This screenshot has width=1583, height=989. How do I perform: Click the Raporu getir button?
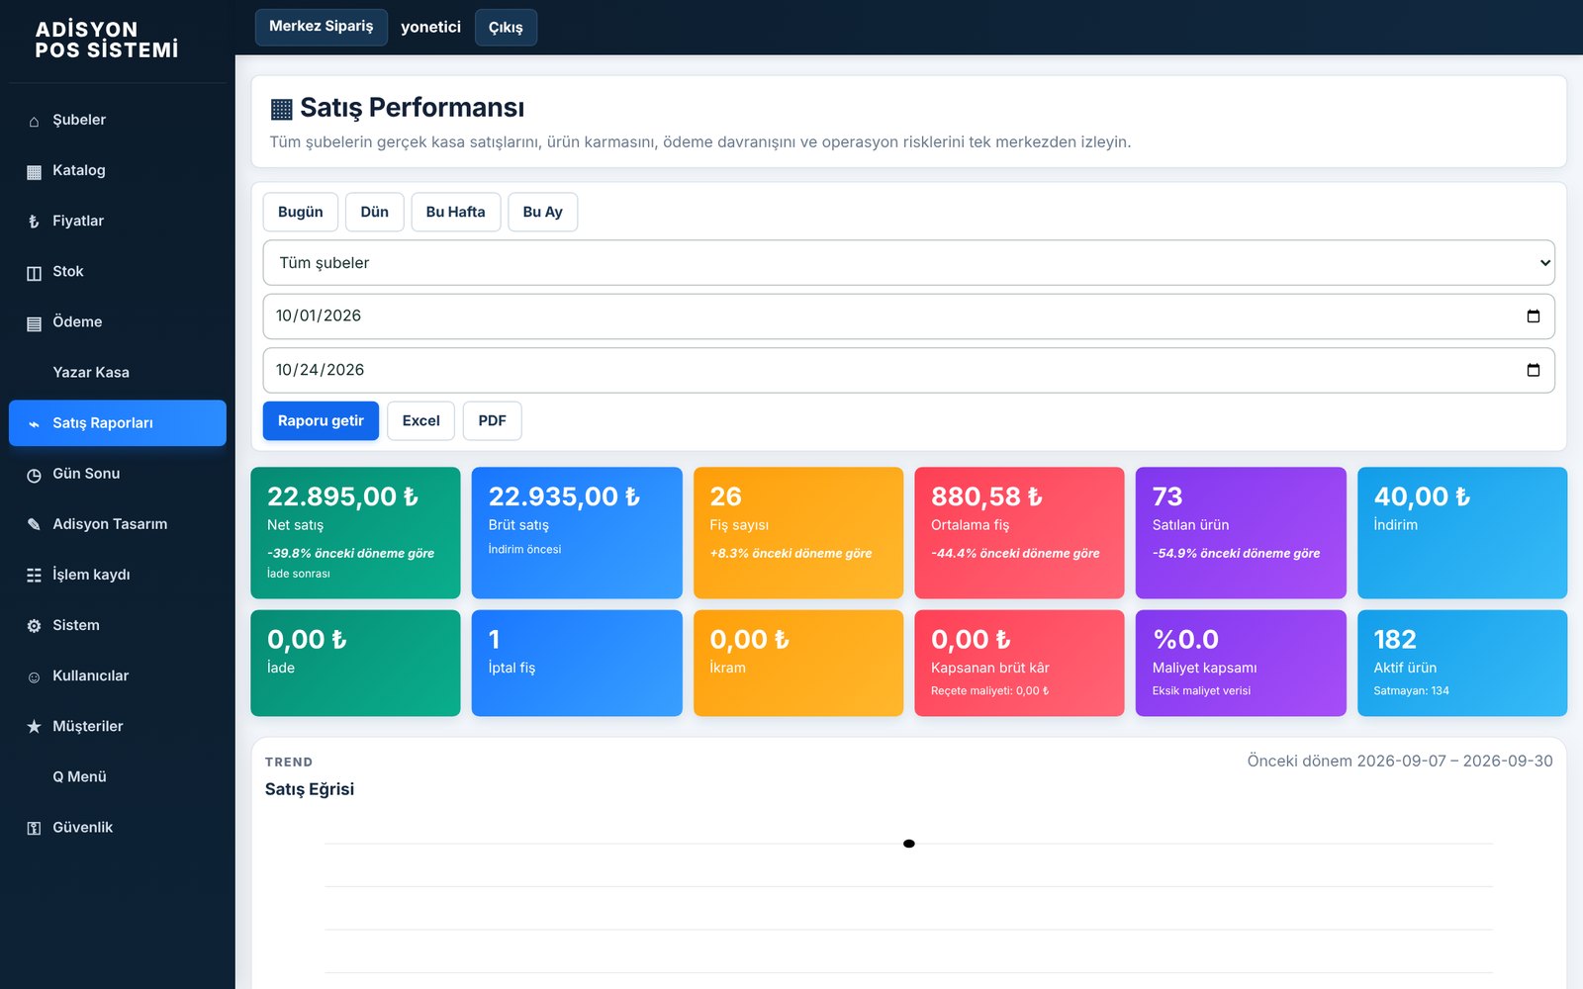(321, 420)
